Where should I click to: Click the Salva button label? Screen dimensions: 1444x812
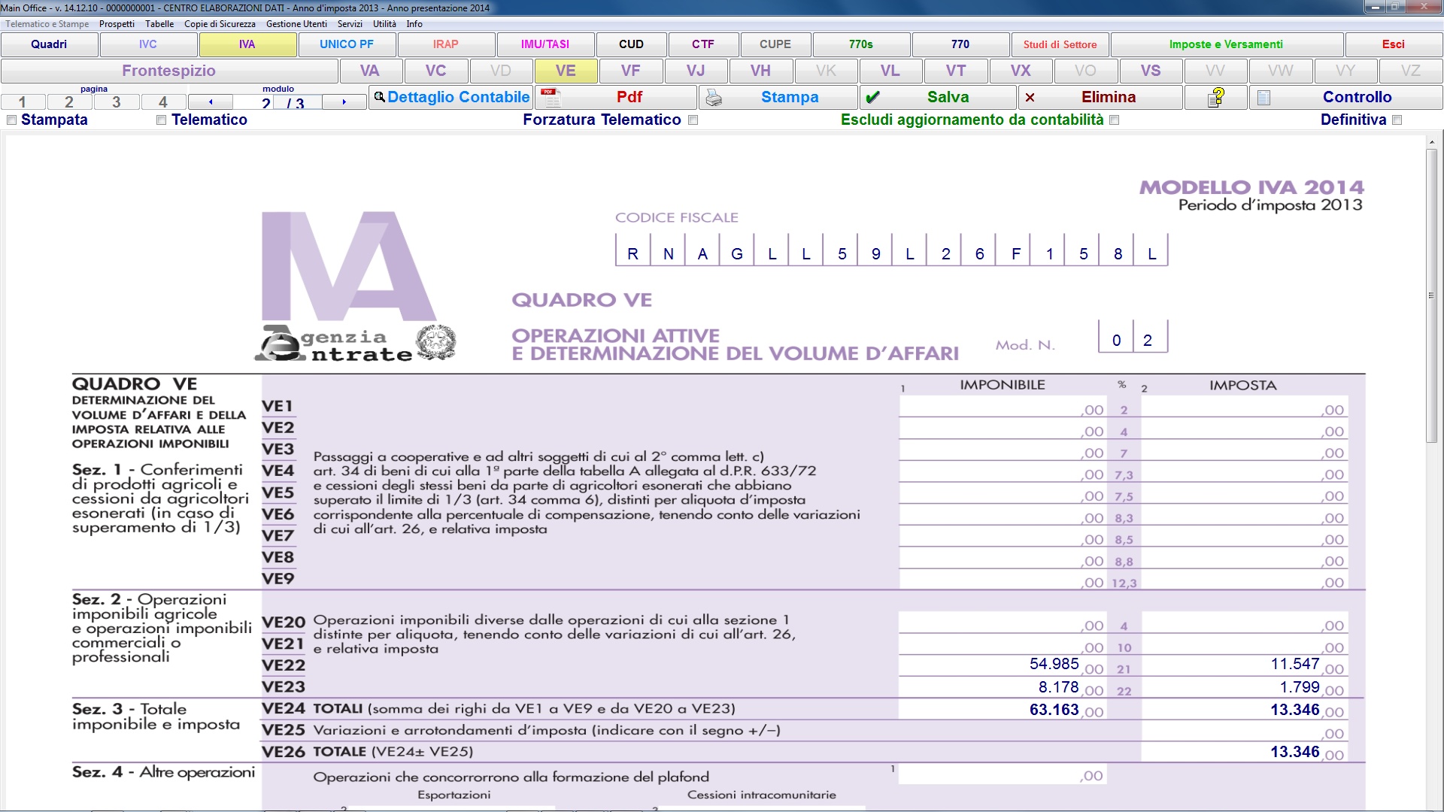[948, 97]
